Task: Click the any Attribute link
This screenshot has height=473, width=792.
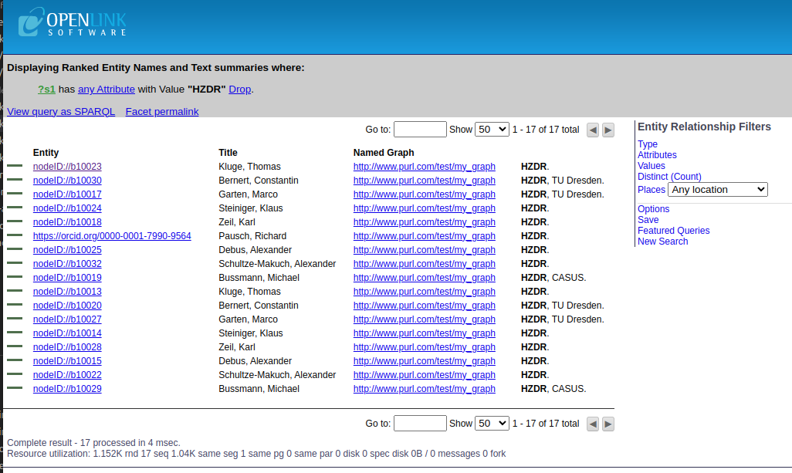Action: tap(107, 90)
